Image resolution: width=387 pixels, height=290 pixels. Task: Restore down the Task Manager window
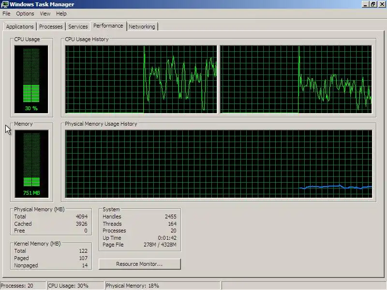(x=373, y=4)
